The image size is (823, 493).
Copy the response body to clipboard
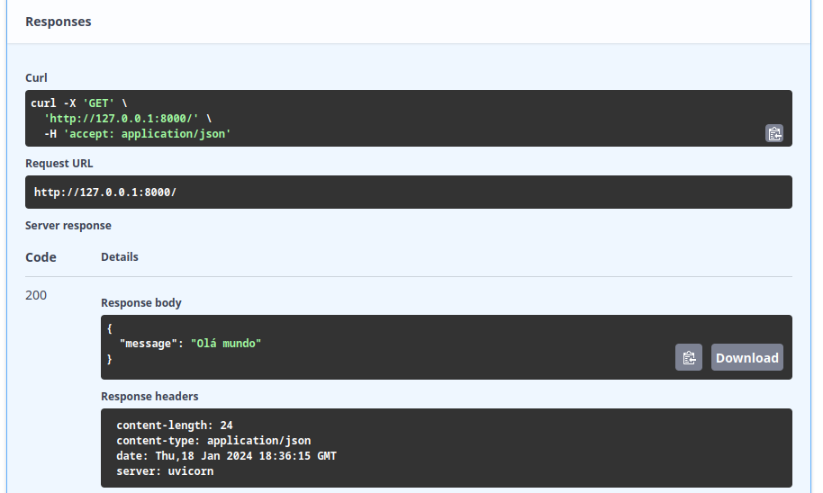coord(689,357)
